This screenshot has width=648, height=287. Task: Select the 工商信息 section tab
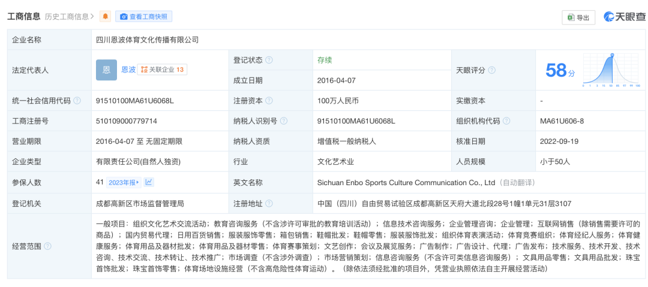(x=24, y=17)
